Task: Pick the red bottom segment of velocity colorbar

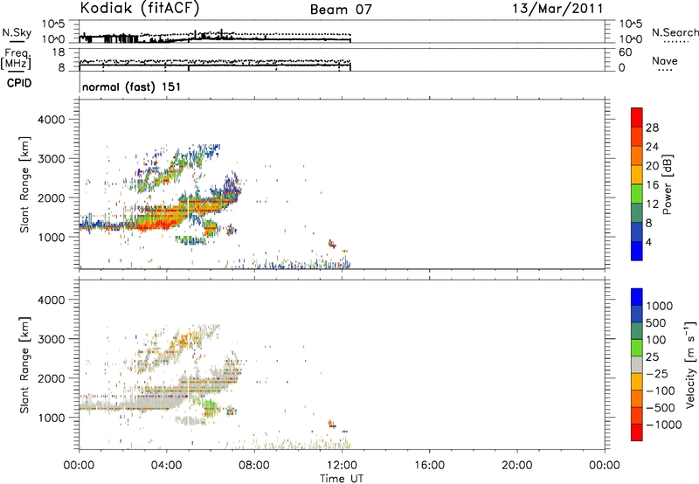Action: [x=637, y=432]
